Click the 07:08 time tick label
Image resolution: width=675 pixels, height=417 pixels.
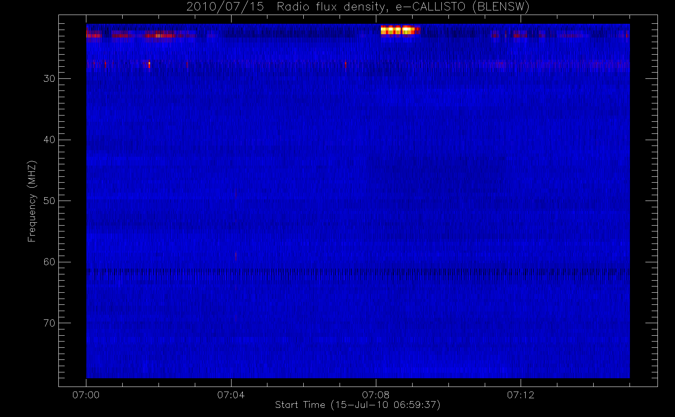(x=376, y=395)
